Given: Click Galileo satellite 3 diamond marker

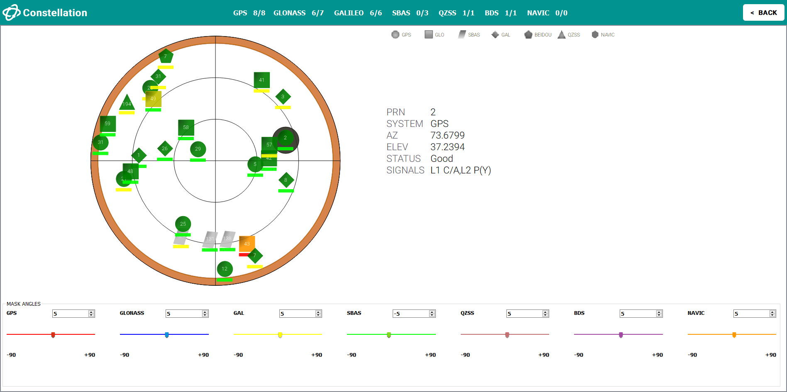Looking at the screenshot, I should [x=283, y=97].
